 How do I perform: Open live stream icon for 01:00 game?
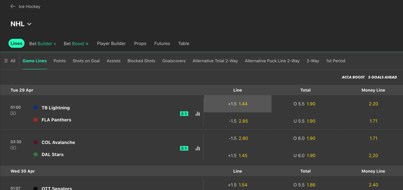point(13,113)
